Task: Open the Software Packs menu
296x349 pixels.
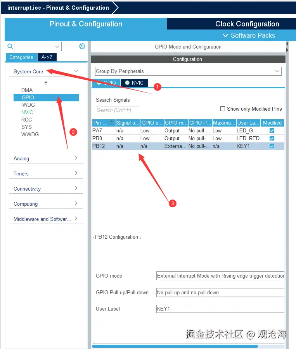Action: [x=249, y=36]
